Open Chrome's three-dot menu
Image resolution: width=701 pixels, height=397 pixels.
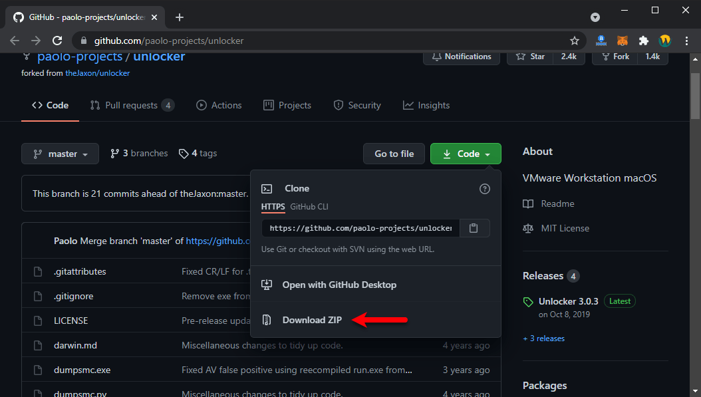click(x=686, y=41)
